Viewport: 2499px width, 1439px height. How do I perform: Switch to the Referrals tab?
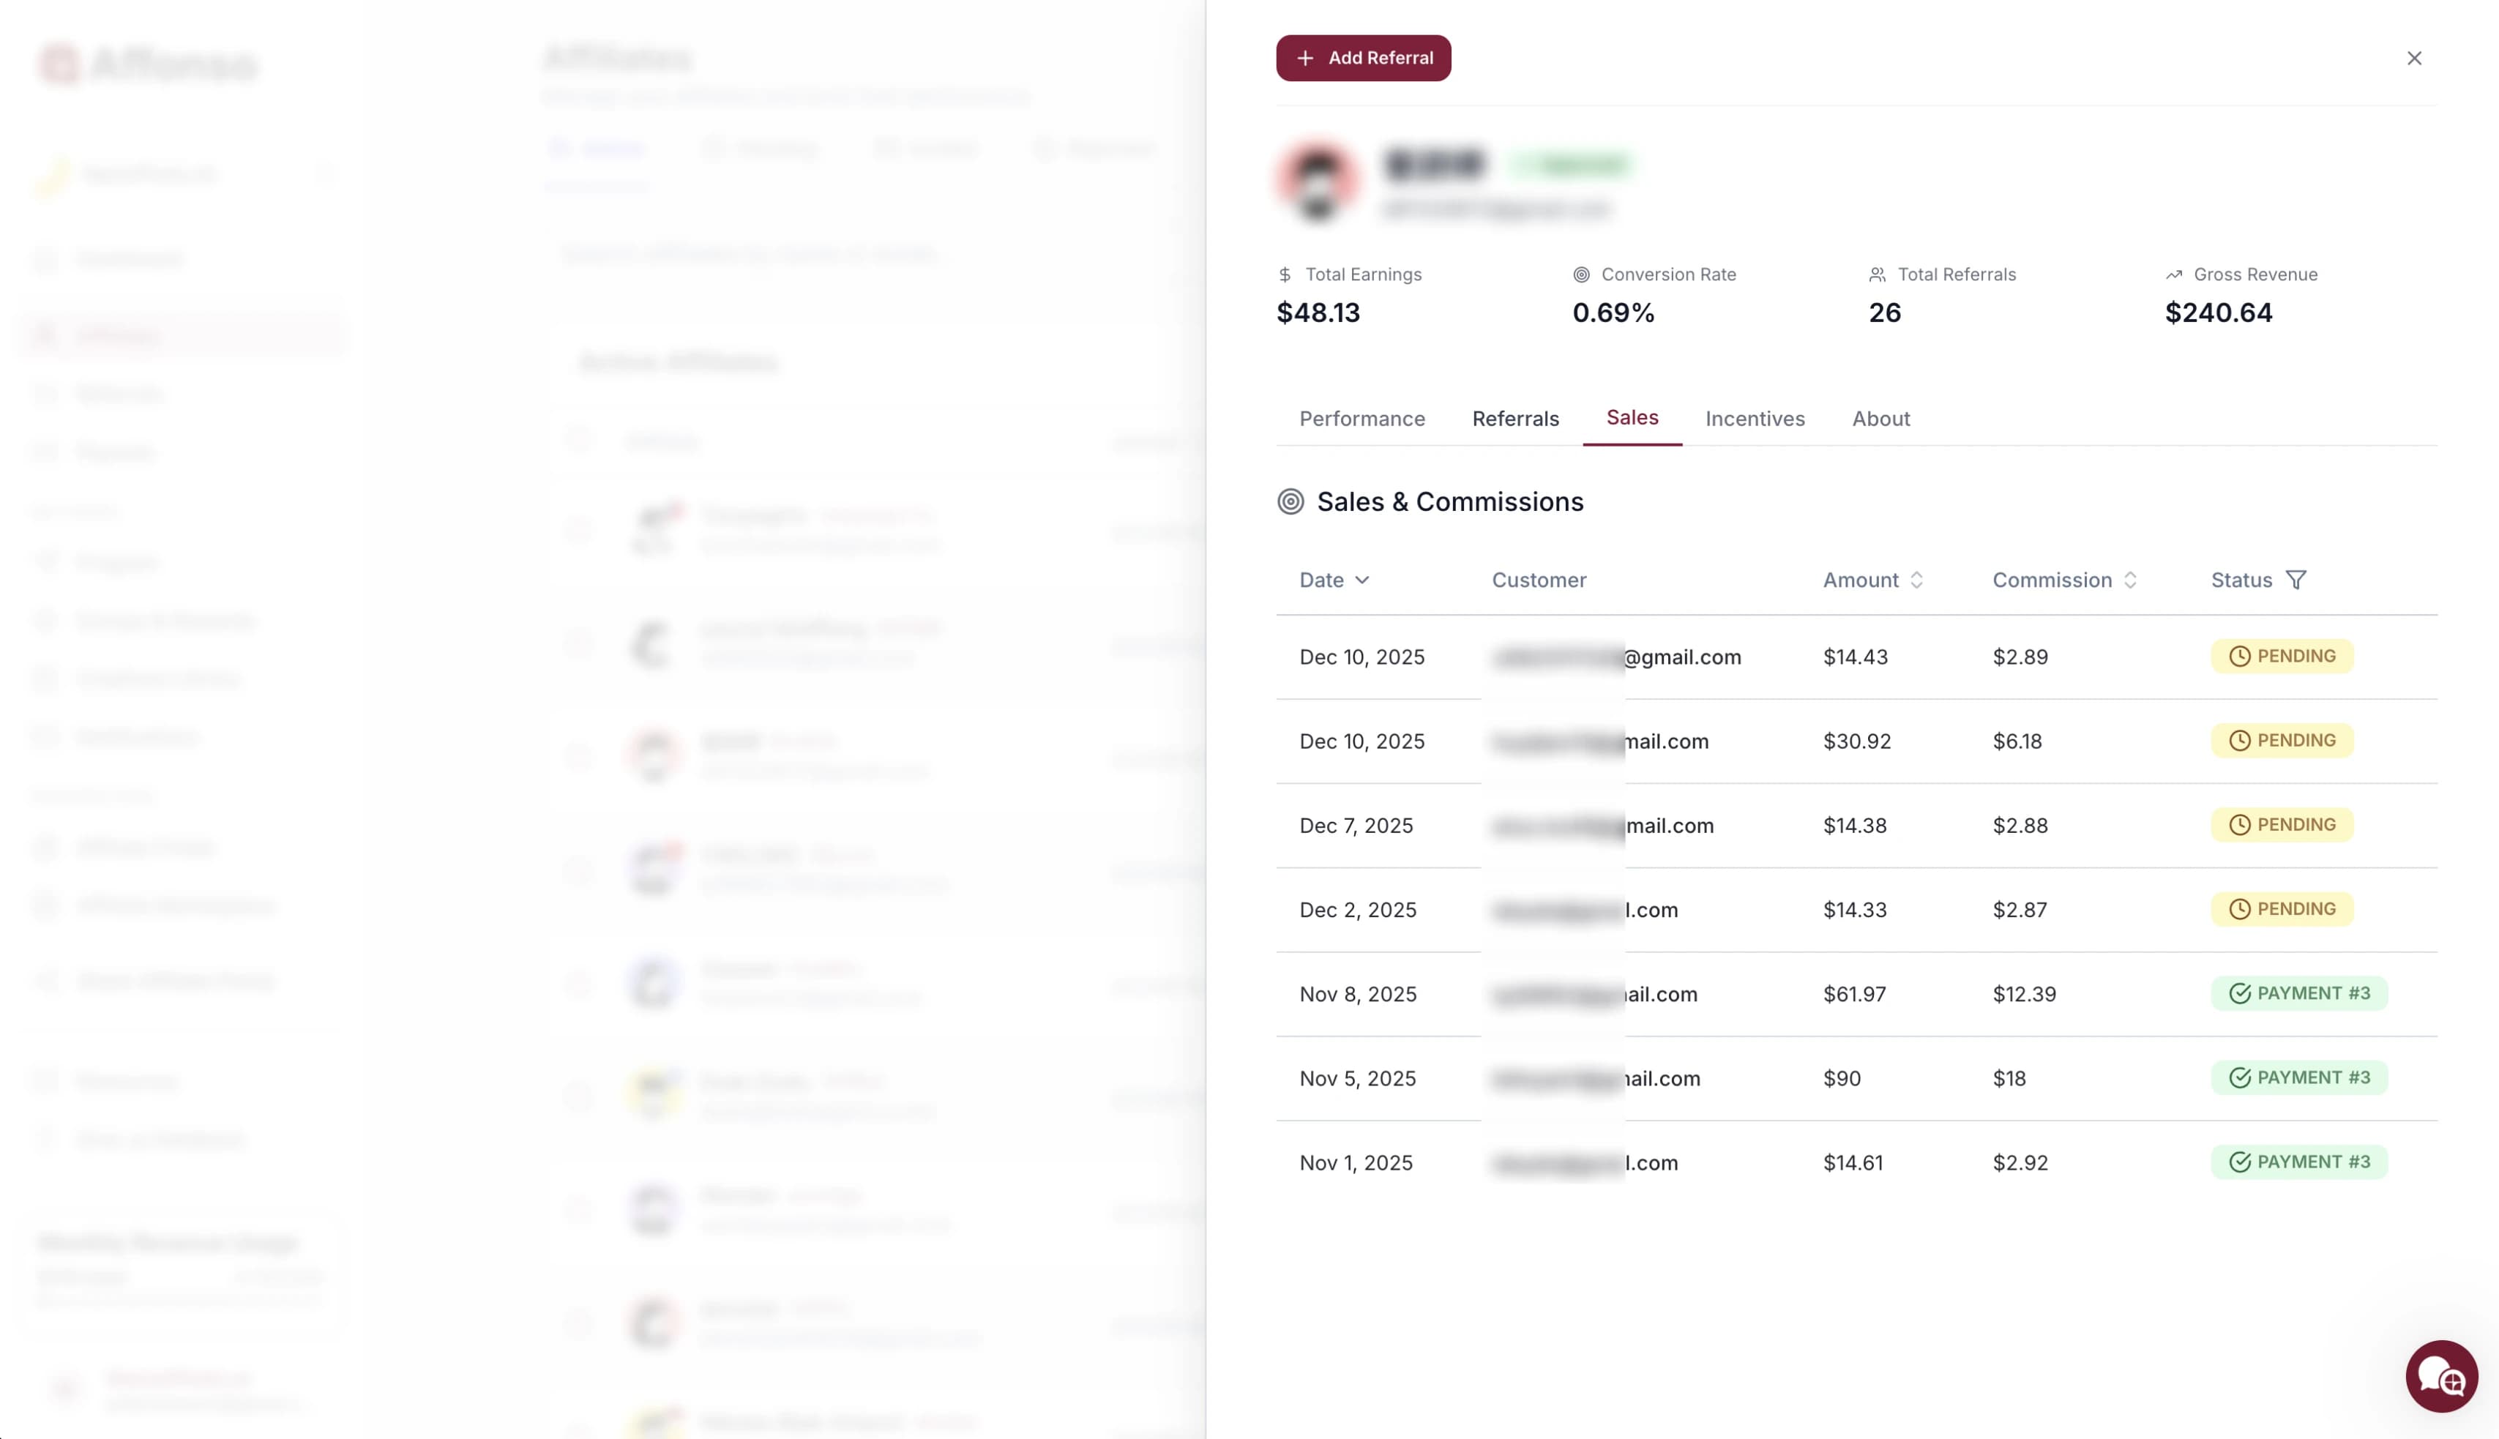(x=1514, y=418)
